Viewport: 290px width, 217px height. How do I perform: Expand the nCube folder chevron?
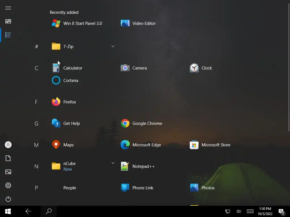[113, 163]
